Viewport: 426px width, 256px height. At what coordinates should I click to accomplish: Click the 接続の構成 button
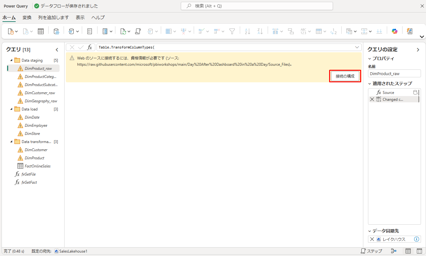pos(345,76)
